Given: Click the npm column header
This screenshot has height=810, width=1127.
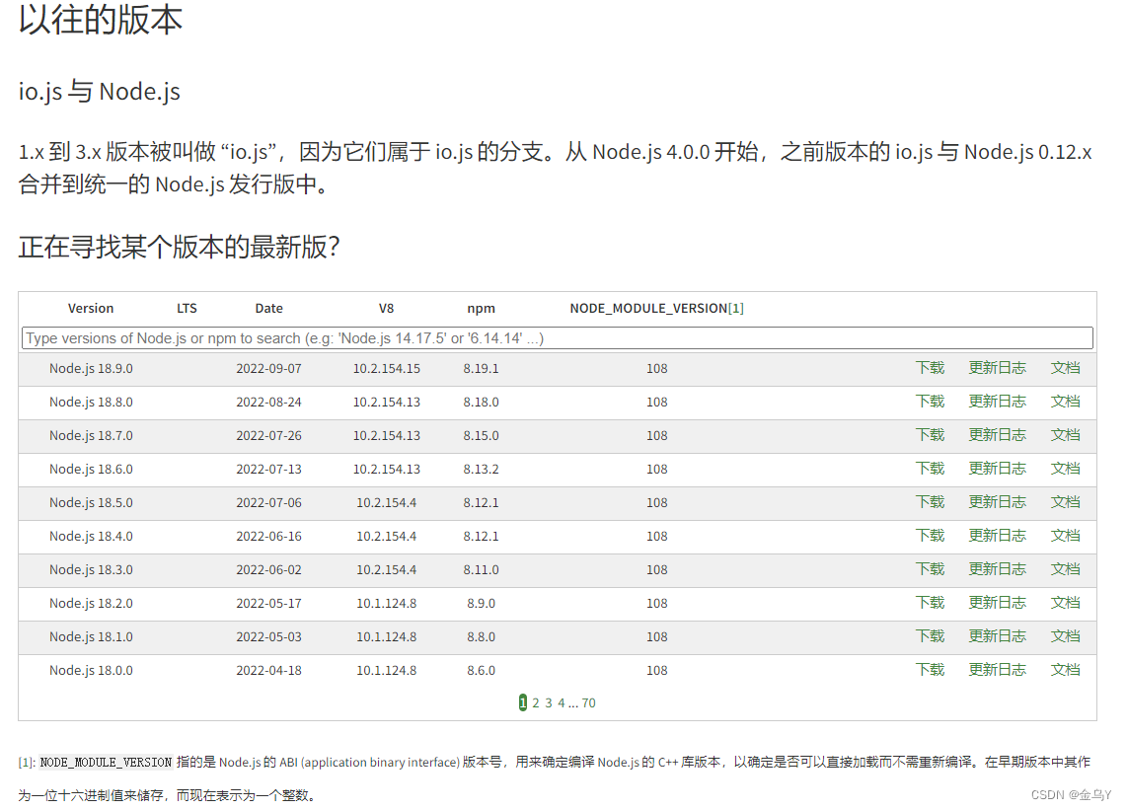Looking at the screenshot, I should click(481, 309).
